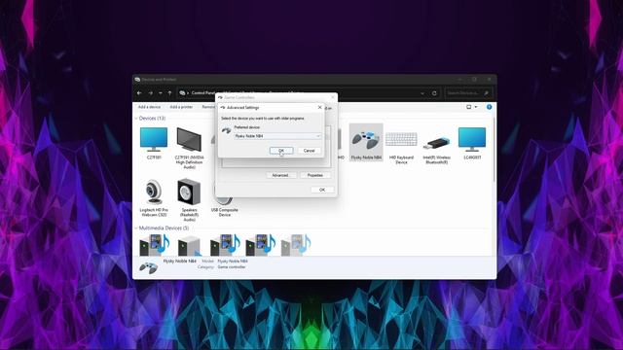Open the Preferred device dropdown

pos(277,136)
